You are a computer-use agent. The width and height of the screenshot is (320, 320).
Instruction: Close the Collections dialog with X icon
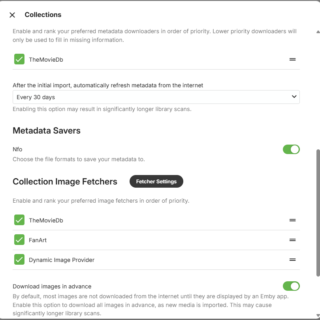click(12, 15)
